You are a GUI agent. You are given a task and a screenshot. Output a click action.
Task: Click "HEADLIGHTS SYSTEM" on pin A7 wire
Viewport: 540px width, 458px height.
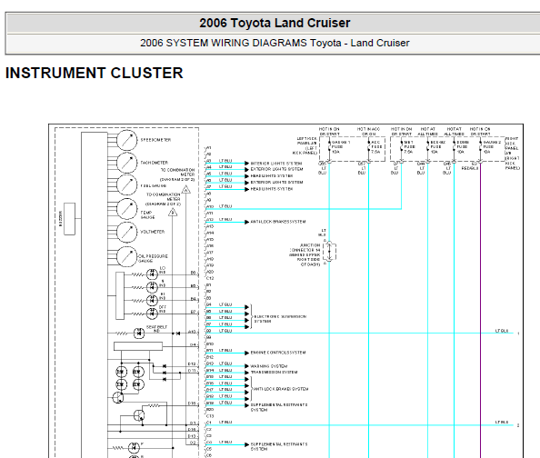[x=272, y=189]
